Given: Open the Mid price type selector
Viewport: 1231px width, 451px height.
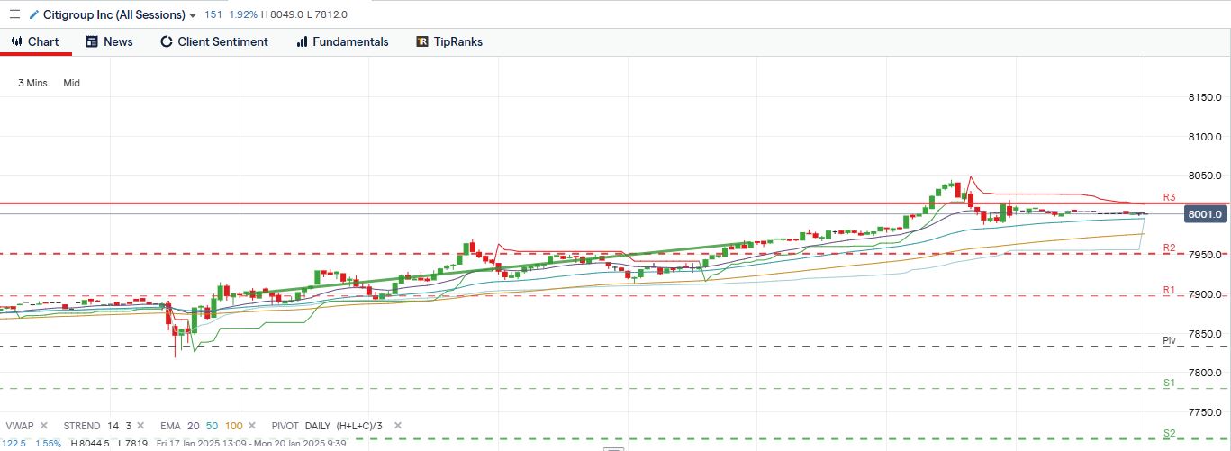Looking at the screenshot, I should coord(71,83).
